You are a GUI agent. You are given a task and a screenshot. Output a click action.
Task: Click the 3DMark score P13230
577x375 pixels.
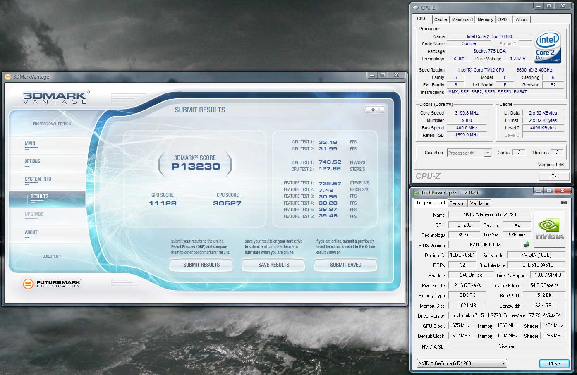196,167
